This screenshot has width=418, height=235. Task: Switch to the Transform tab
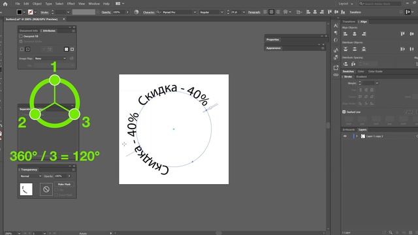349,22
